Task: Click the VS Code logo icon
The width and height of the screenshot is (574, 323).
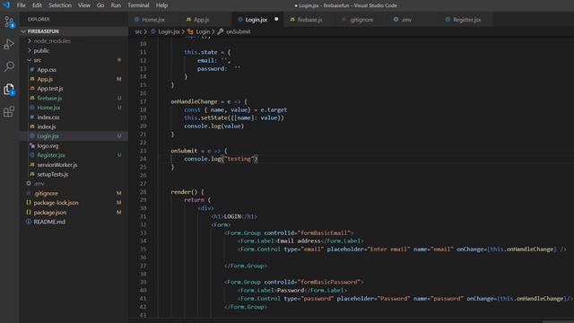Action: (6, 5)
